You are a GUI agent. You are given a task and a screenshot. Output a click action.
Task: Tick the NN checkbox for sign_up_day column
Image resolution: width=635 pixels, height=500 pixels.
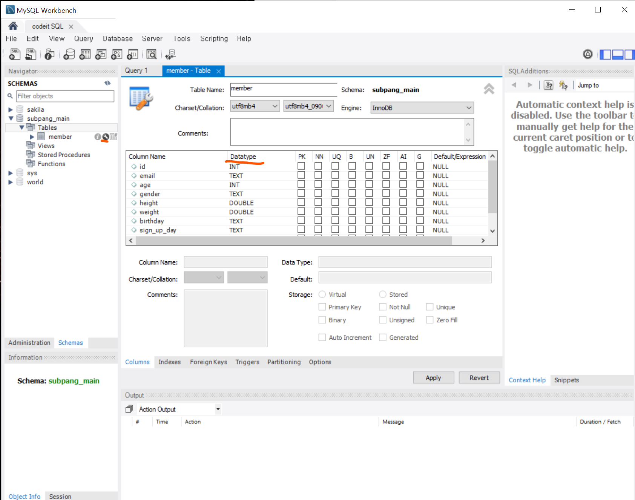tap(318, 230)
